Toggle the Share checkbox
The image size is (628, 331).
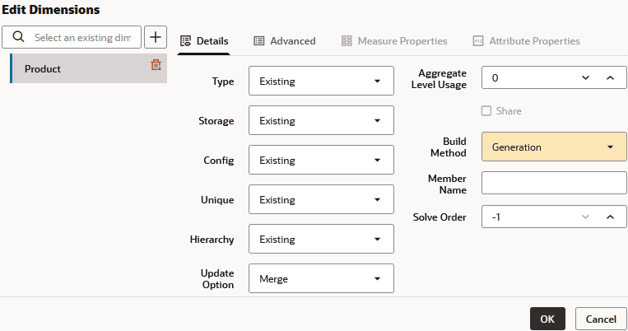(486, 110)
